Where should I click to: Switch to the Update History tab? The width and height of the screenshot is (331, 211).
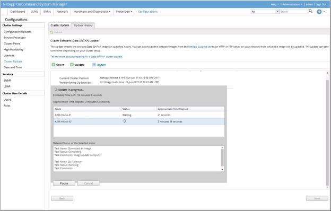coord(83,25)
